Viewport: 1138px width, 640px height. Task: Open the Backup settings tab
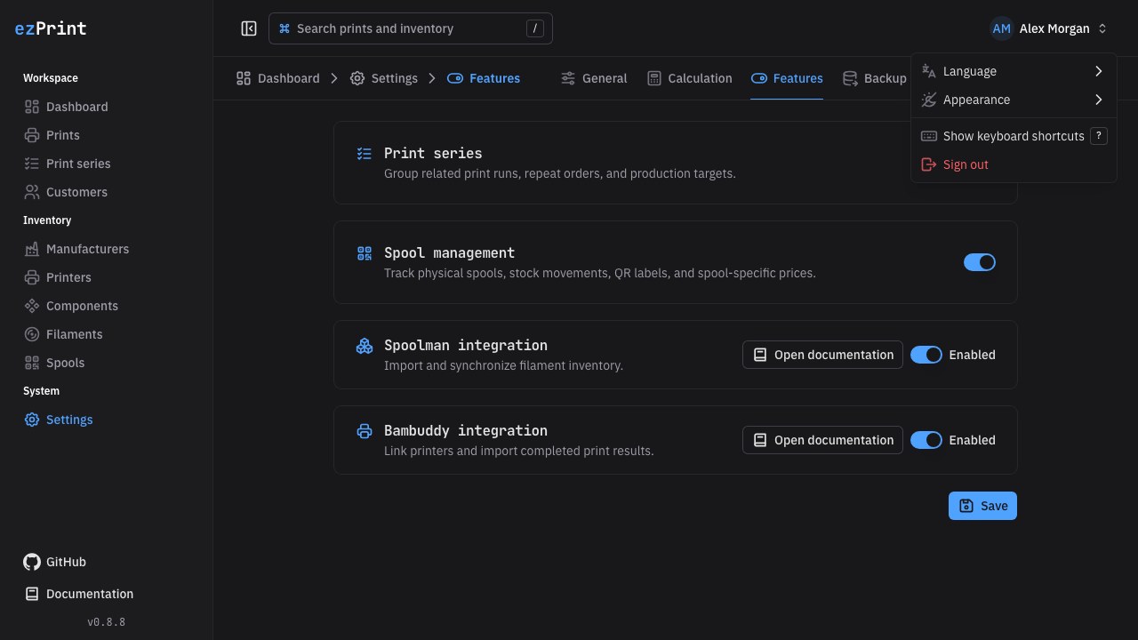click(x=875, y=78)
